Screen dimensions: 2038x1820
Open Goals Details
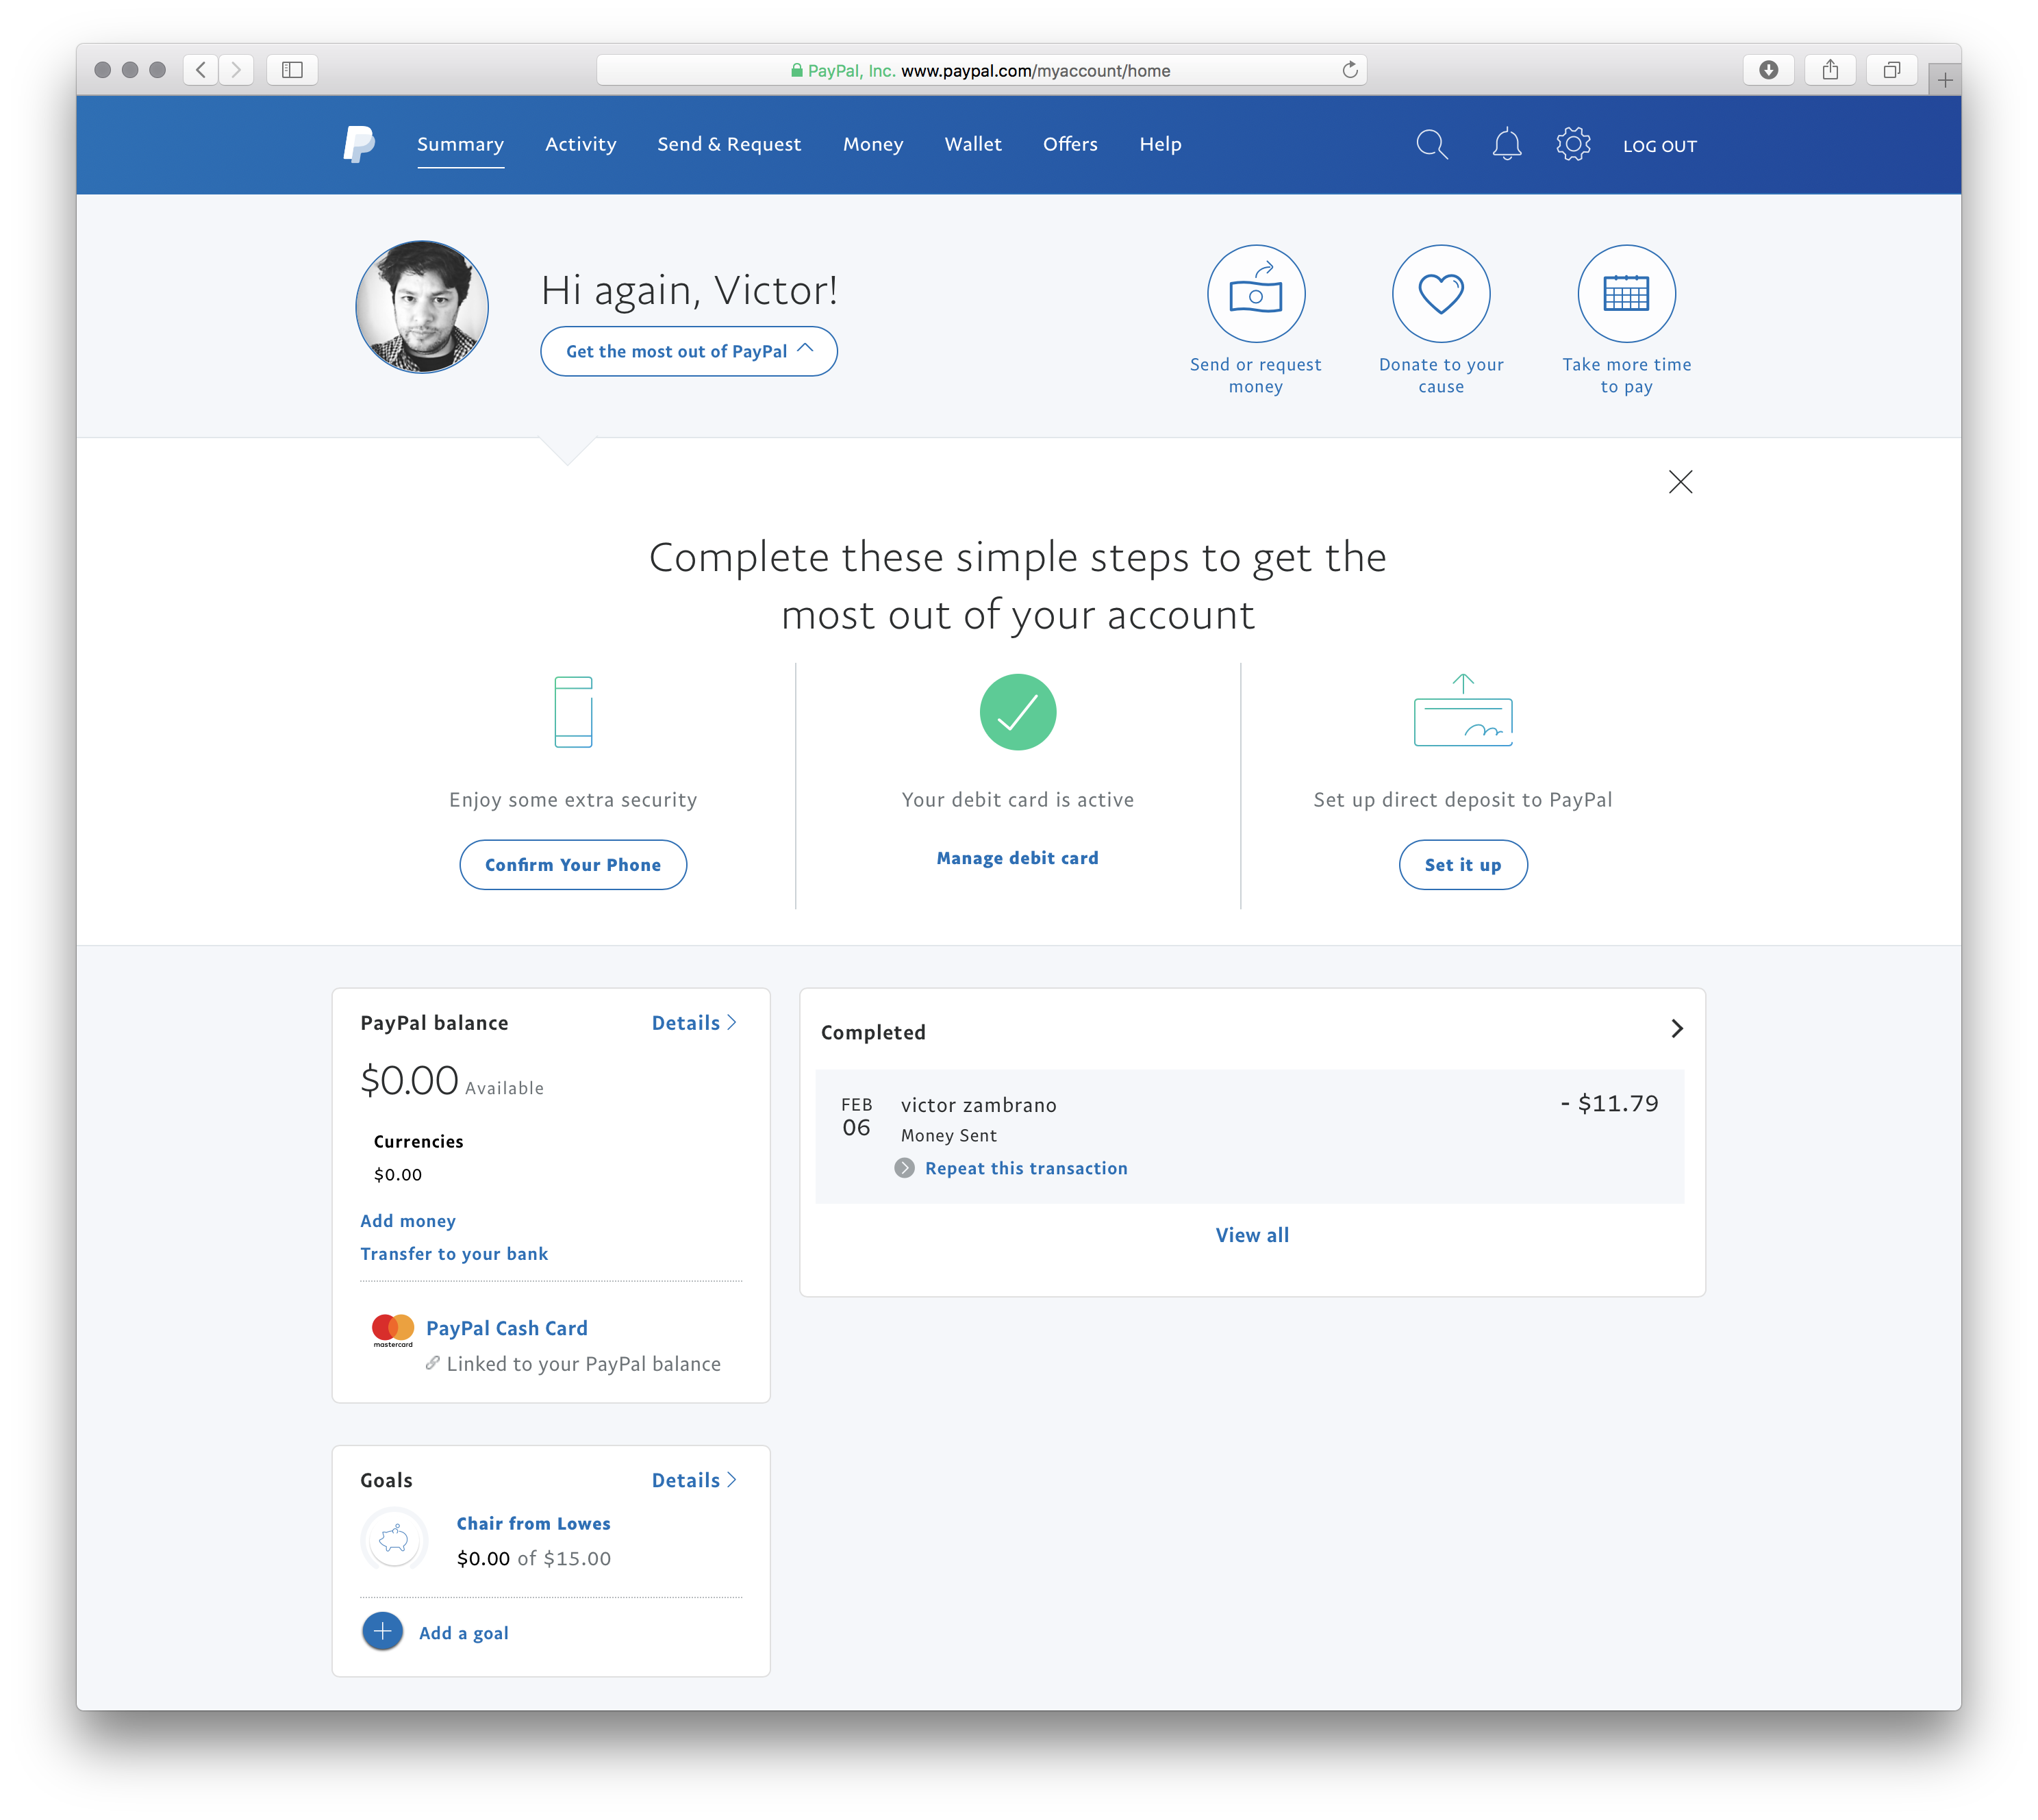tap(694, 1480)
